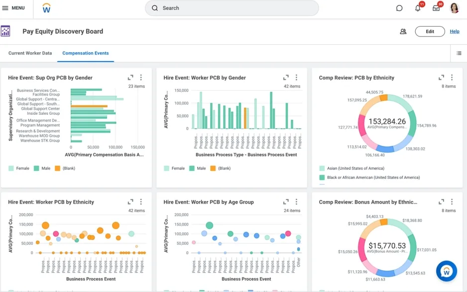Expand the Hire Event: Worker PCB by Gender card
This screenshot has height=292, width=467.
point(286,77)
